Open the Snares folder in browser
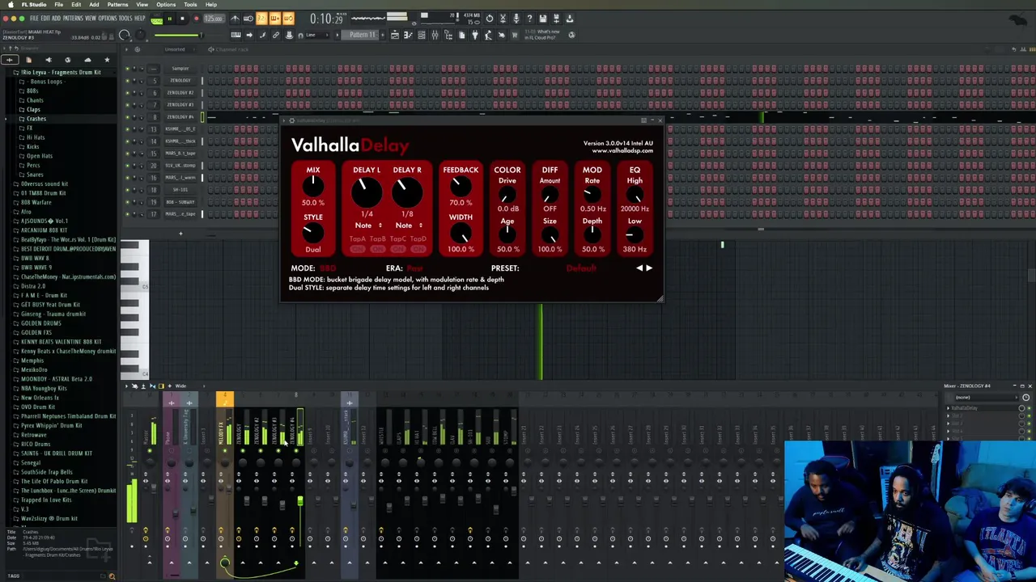 click(x=35, y=175)
